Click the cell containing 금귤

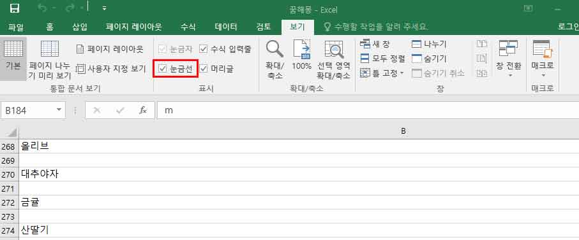click(x=299, y=202)
